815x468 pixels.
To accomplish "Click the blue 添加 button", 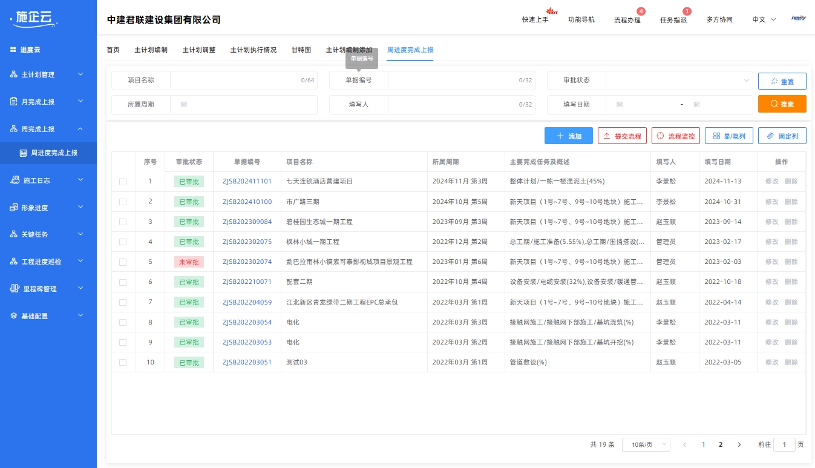I will [568, 136].
